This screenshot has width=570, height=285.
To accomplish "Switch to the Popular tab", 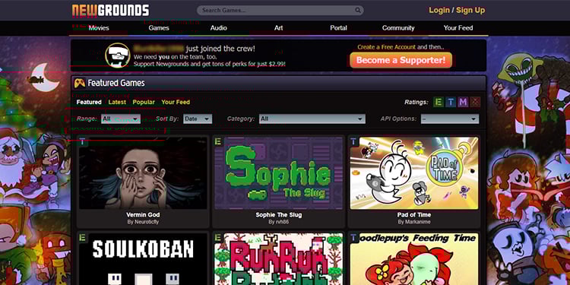I will point(144,102).
